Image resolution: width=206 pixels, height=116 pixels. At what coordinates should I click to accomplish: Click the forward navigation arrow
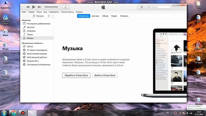tap(28, 16)
